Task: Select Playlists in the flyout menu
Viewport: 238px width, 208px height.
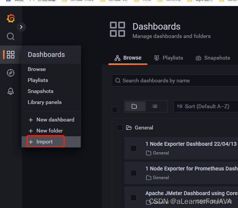Action: [38, 80]
